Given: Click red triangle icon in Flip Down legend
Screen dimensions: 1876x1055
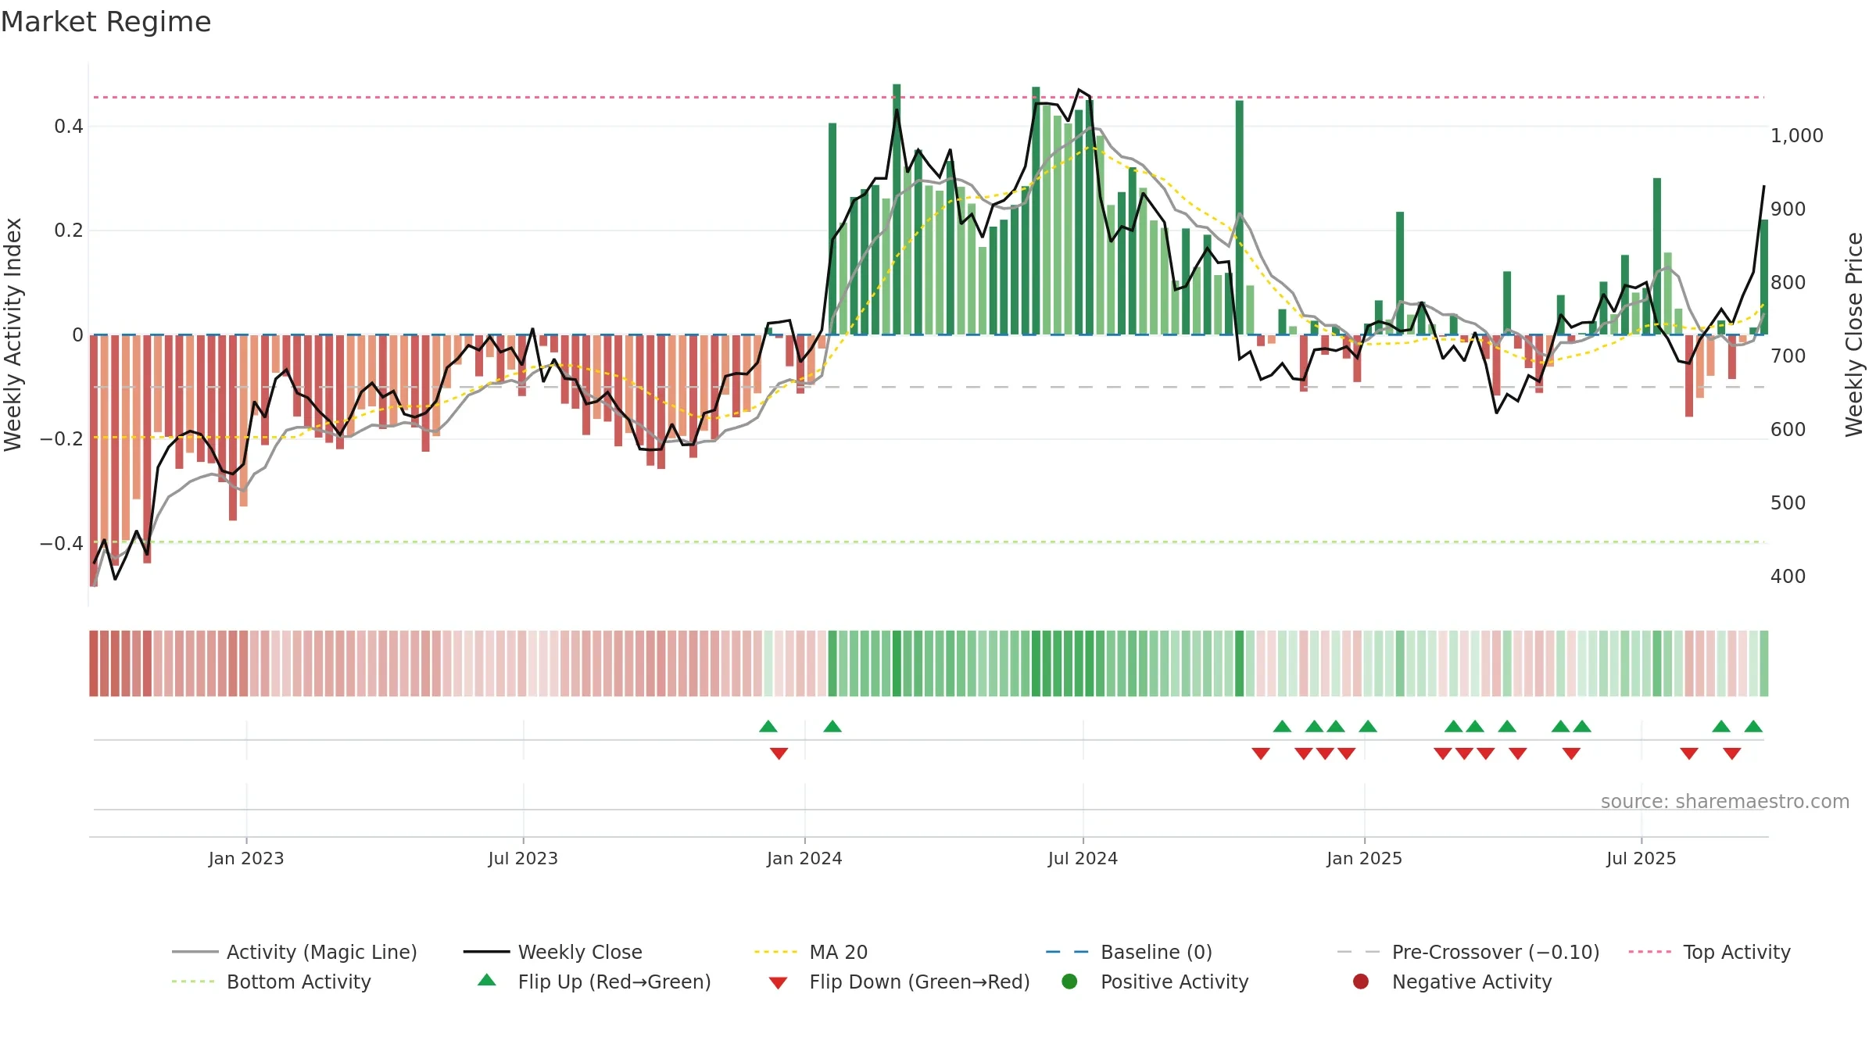Looking at the screenshot, I should [x=778, y=983].
